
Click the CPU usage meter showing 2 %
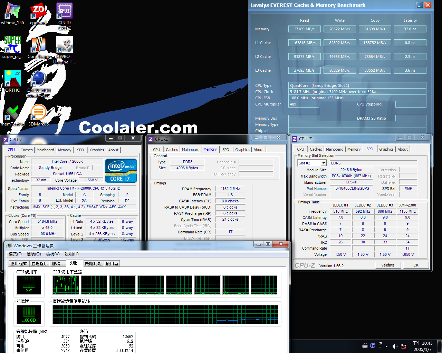tap(29, 285)
